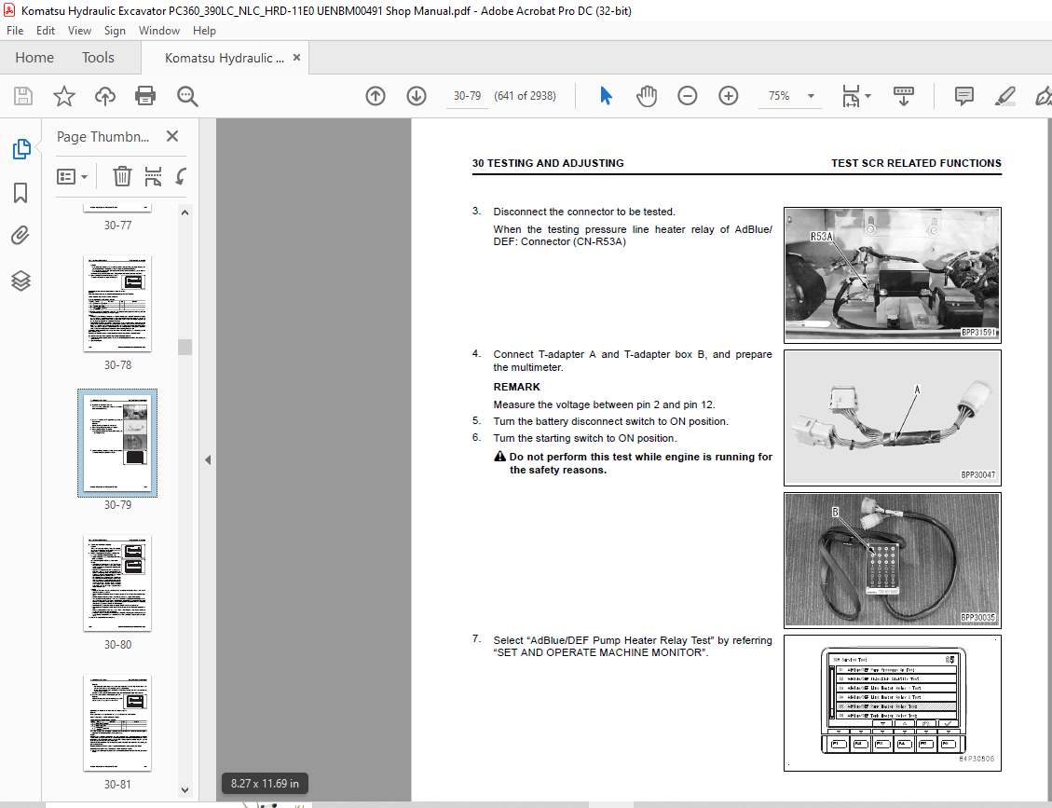The width and height of the screenshot is (1052, 808).
Task: Open the Attachments paperclip icon
Action: pos(20,236)
